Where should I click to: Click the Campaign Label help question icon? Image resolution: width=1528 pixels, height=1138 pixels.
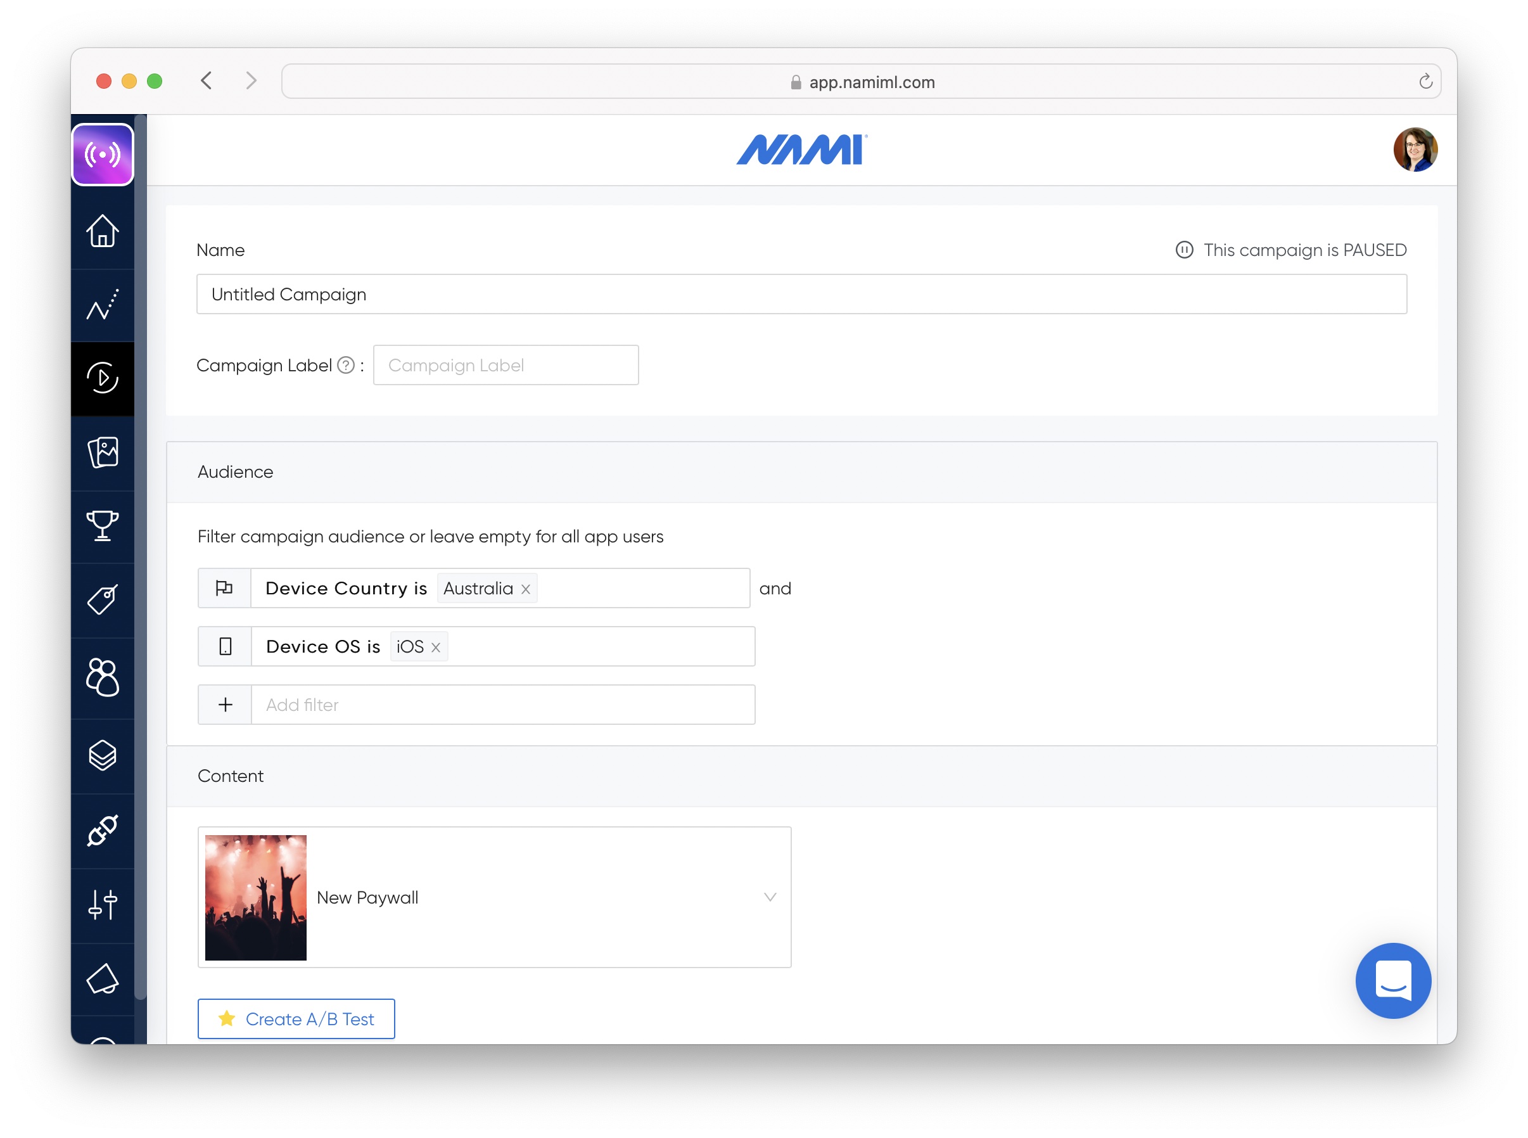point(346,365)
